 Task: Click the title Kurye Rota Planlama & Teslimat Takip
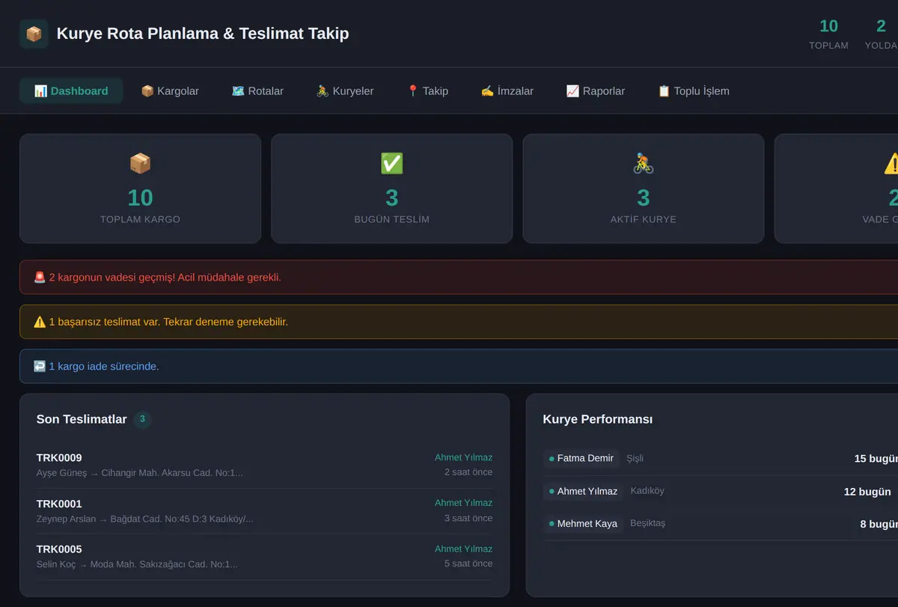click(x=203, y=34)
